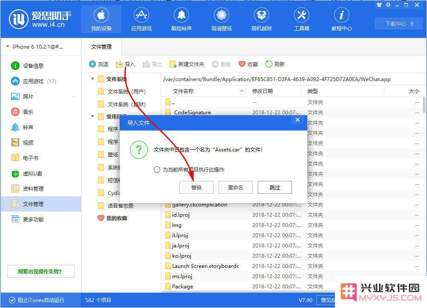Click 重命名 button in dialog
This screenshot has height=308, width=427.
(236, 187)
